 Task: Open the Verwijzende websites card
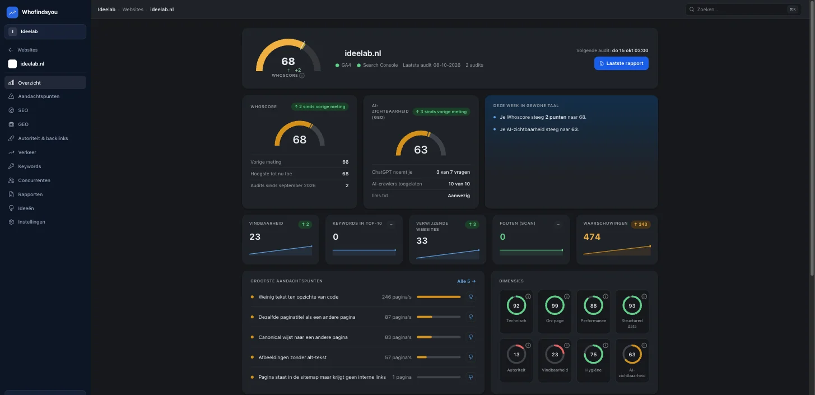click(448, 239)
